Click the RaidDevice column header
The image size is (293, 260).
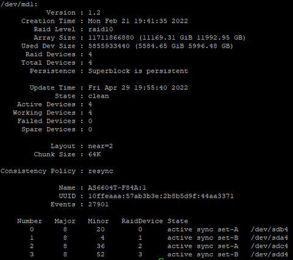coord(142,221)
